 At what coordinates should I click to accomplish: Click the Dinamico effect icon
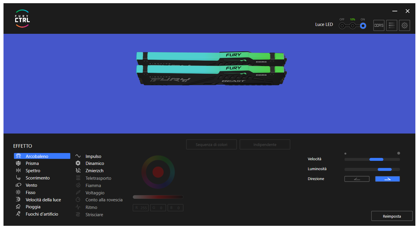point(78,163)
